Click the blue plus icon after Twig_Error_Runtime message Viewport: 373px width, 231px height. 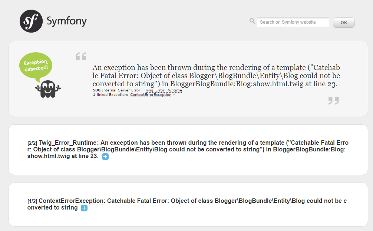[x=105, y=157]
